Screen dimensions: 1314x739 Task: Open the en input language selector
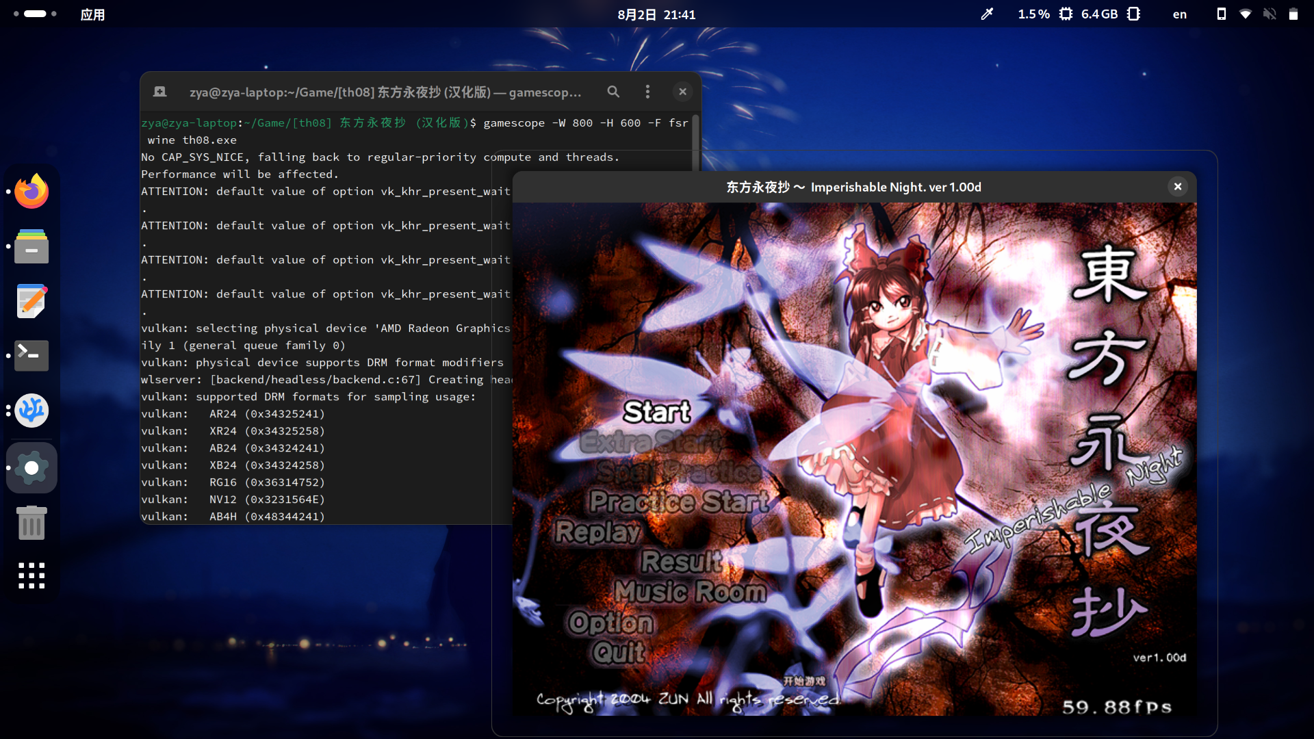[x=1179, y=14]
